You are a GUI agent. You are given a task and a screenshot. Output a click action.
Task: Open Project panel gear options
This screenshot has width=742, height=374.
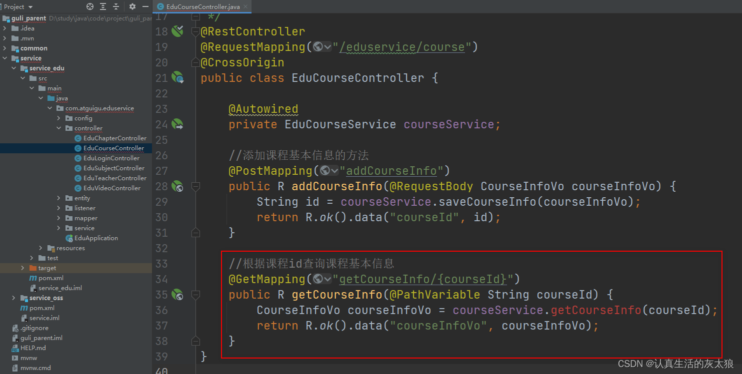tap(132, 6)
